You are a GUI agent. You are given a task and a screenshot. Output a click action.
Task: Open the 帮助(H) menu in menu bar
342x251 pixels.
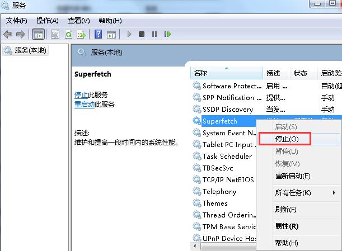point(110,21)
